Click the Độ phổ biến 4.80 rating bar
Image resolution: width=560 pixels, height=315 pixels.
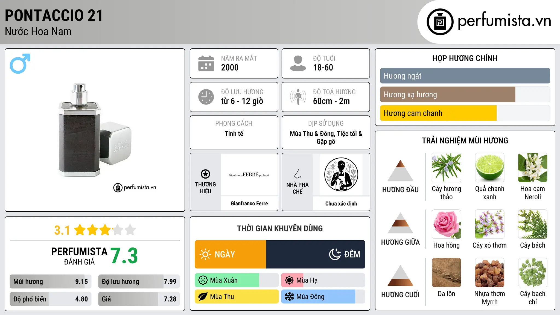pyautogui.click(x=51, y=299)
